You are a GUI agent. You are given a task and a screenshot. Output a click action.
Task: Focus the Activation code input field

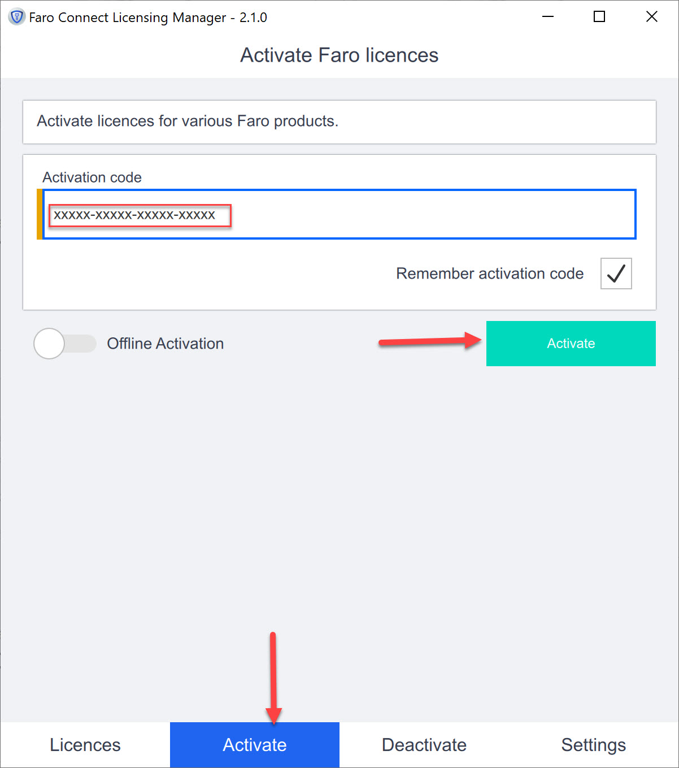click(x=340, y=214)
